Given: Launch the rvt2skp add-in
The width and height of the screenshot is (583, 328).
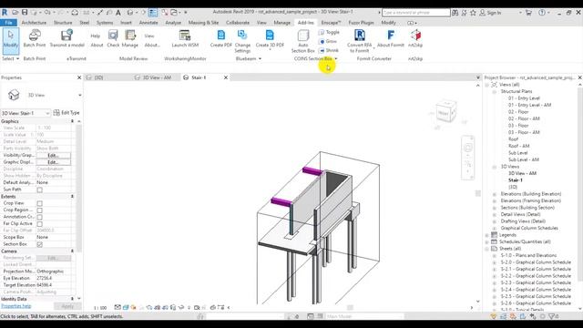Looking at the screenshot, I should 415,38.
